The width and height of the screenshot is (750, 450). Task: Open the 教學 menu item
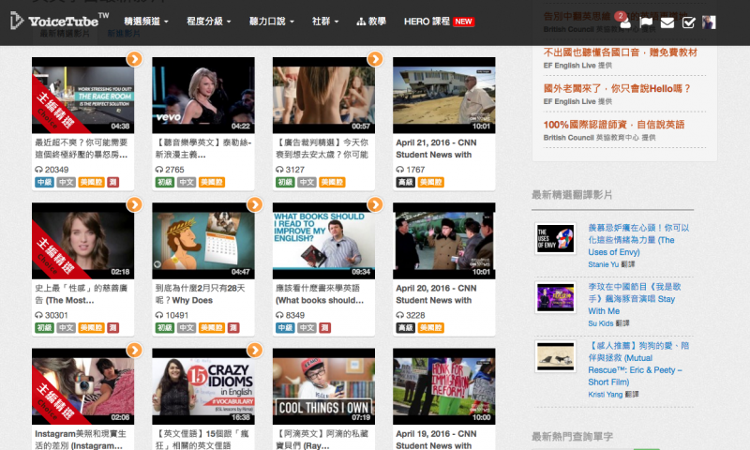click(371, 22)
